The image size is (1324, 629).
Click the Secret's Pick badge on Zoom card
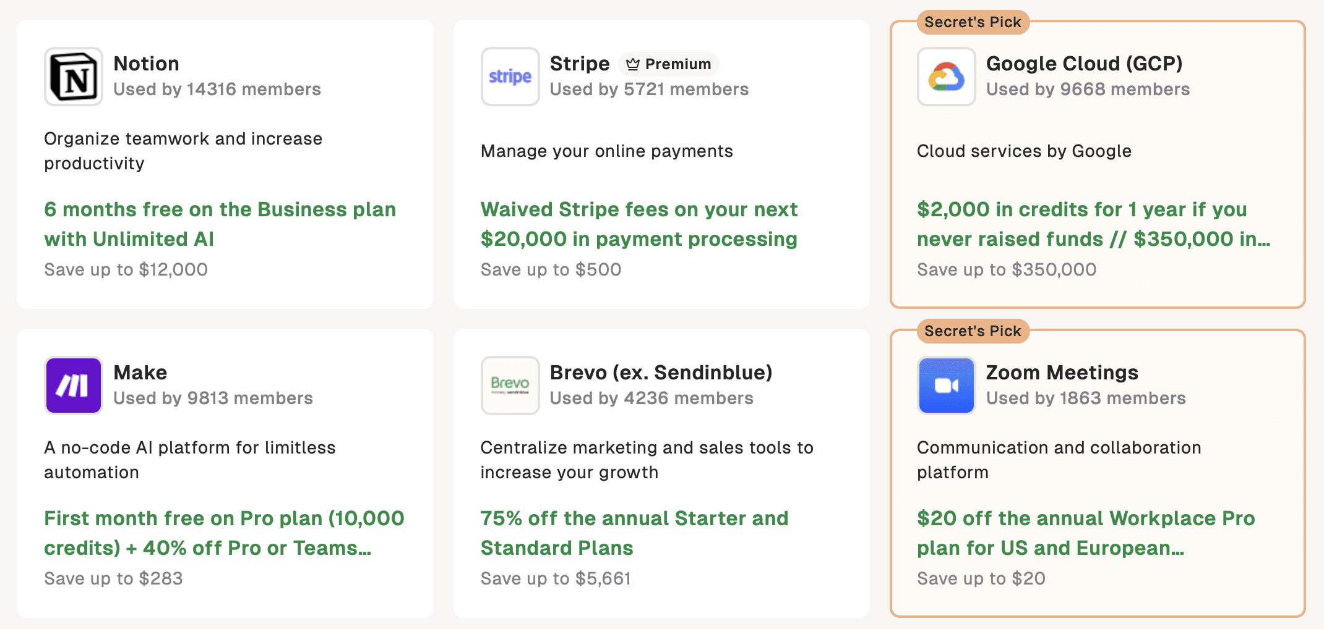tap(973, 331)
